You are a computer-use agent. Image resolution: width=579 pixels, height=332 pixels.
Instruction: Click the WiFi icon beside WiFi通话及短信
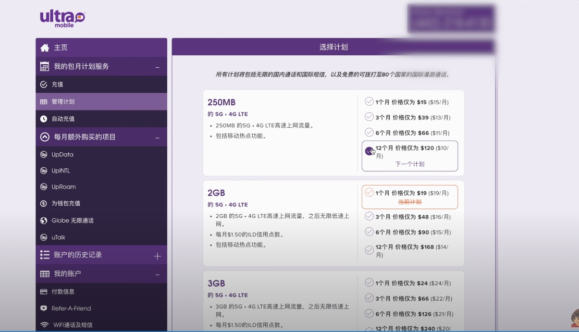click(x=44, y=325)
